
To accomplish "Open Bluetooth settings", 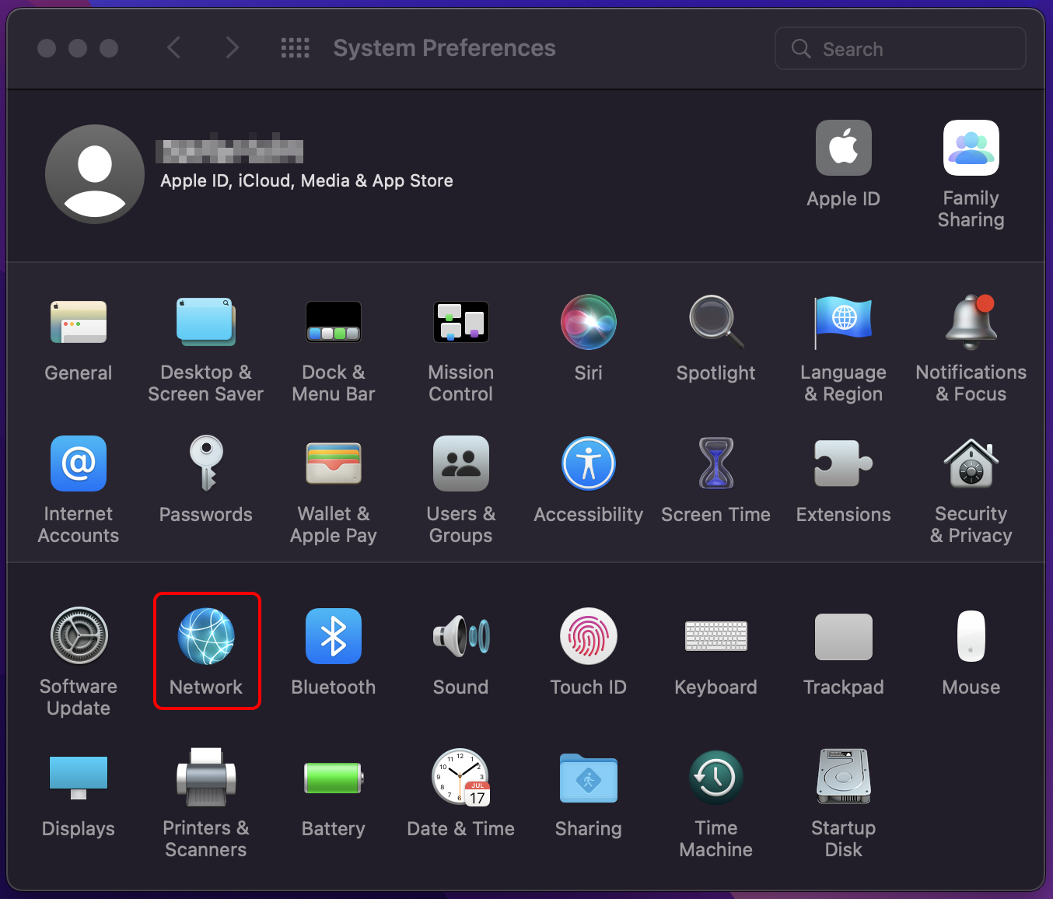I will click(333, 652).
